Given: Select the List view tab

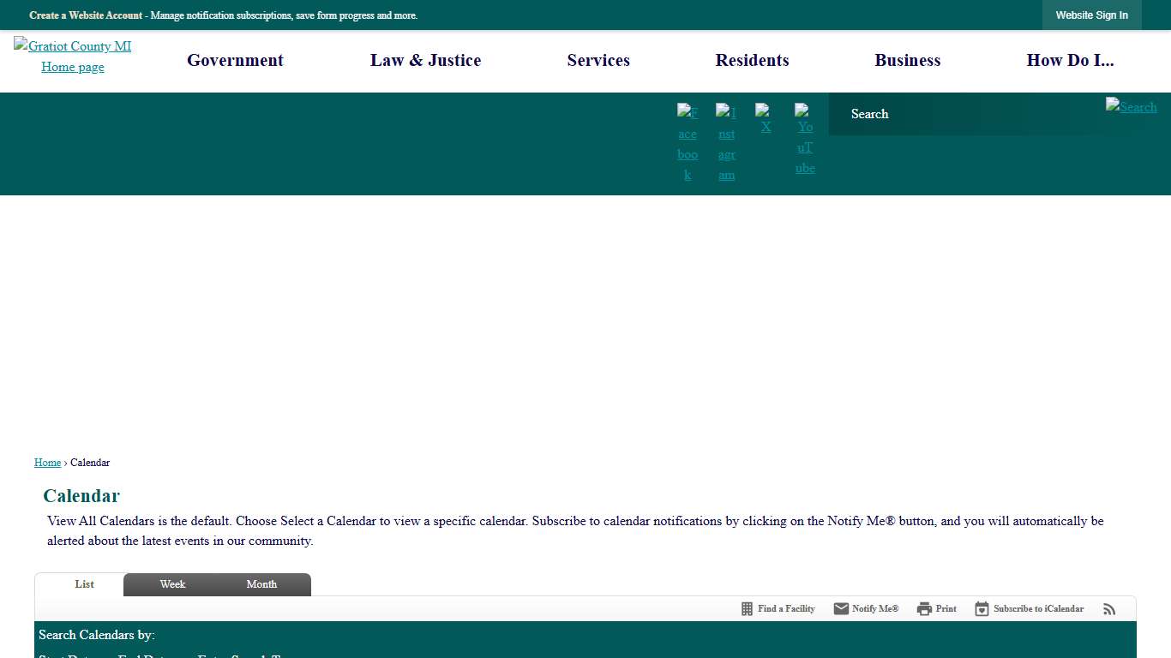Looking at the screenshot, I should point(84,584).
